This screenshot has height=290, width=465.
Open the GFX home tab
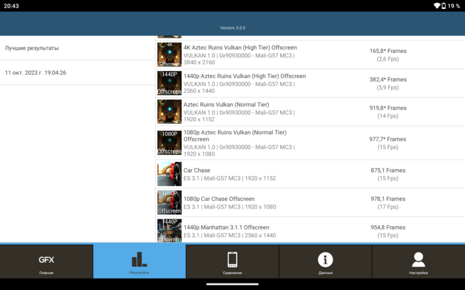pyautogui.click(x=46, y=261)
